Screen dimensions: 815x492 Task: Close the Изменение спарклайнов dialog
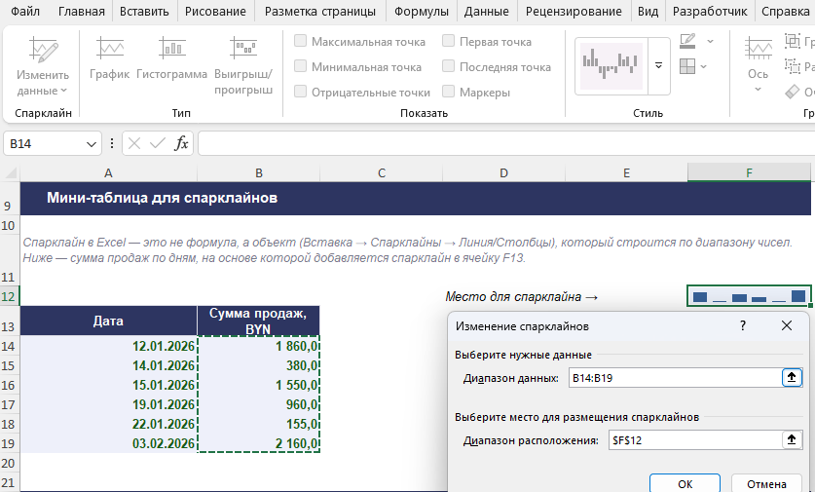[x=787, y=325]
